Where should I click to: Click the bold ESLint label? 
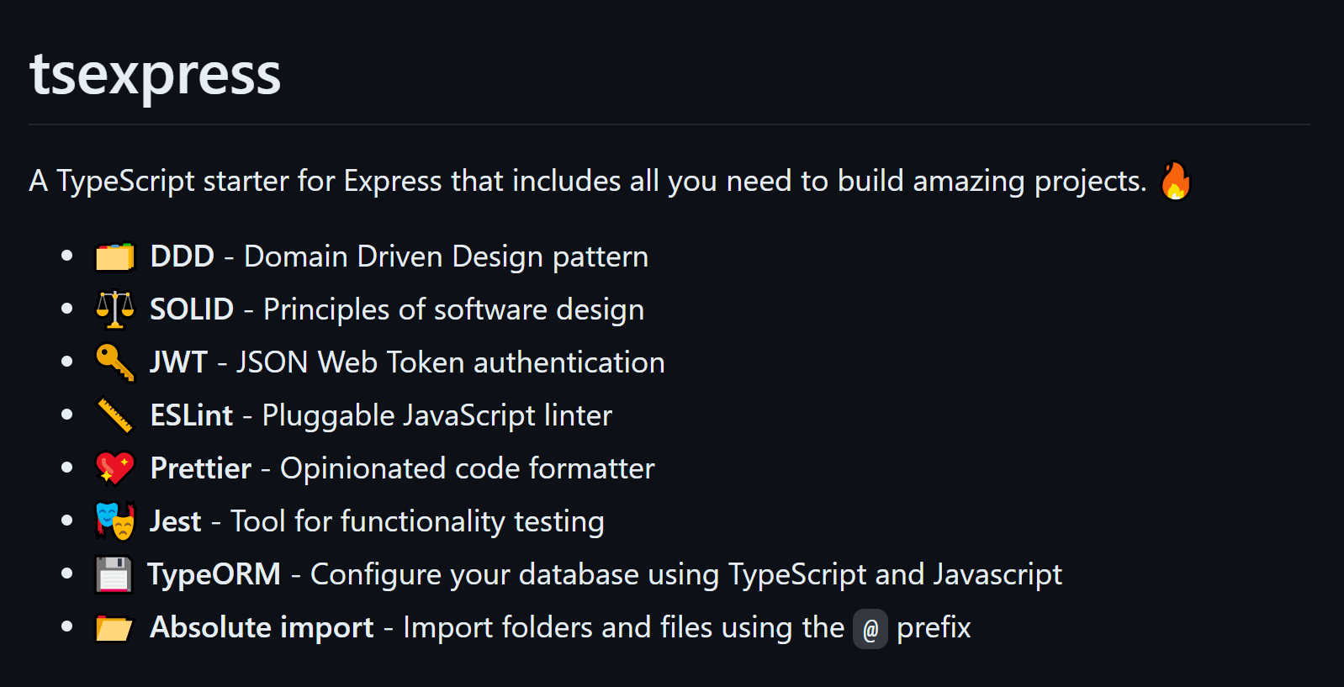192,415
